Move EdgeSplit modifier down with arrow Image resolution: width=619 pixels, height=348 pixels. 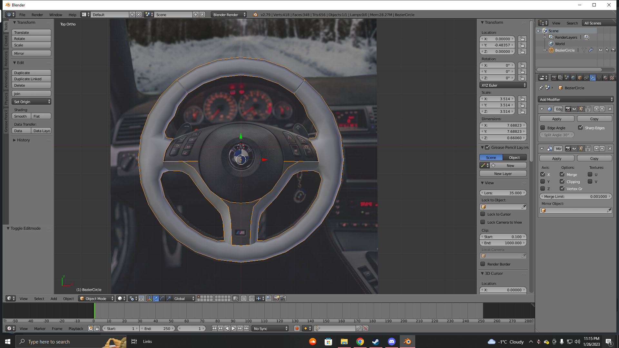(602, 109)
